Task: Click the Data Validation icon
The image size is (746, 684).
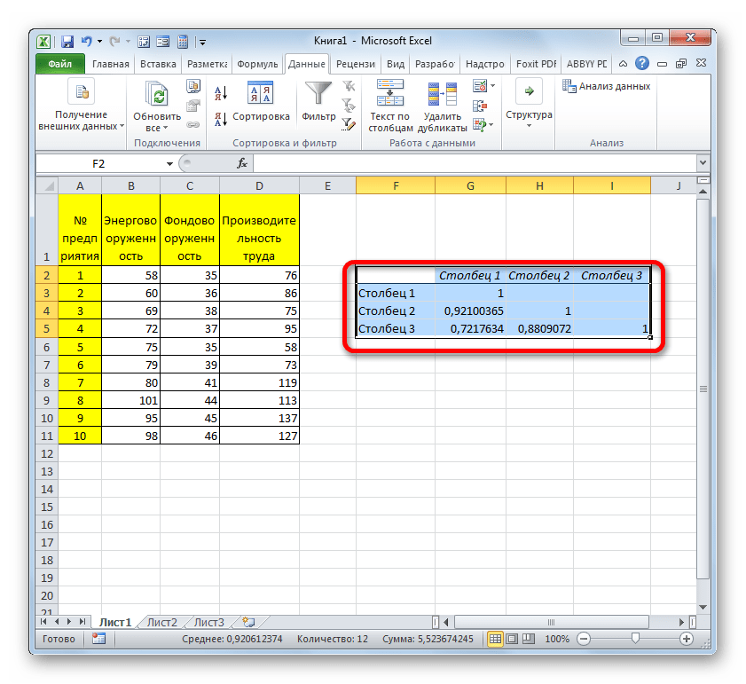Action: [480, 86]
